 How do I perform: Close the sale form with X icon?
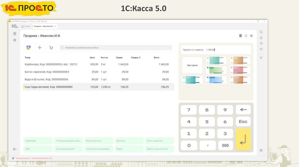251,36
